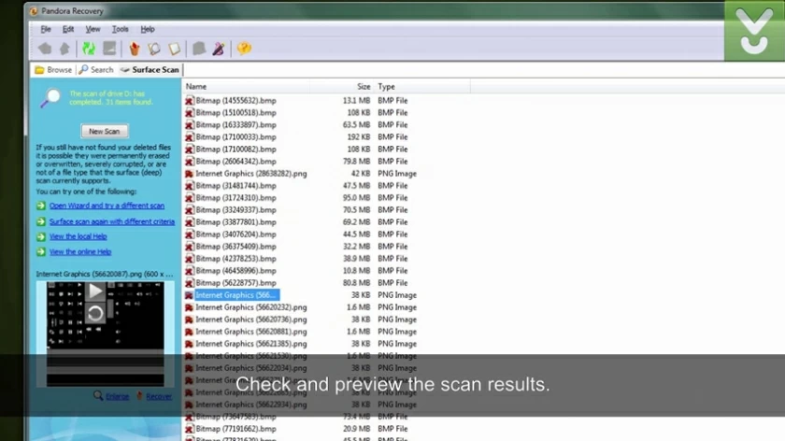
Task: Switch to the Search tab
Action: (x=96, y=70)
